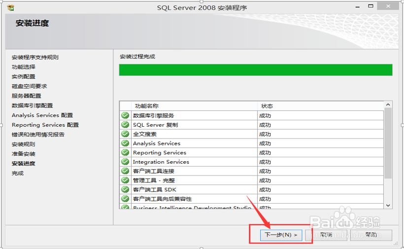Select the 完成 step in sidebar
404x249 pixels.
[x=18, y=173]
